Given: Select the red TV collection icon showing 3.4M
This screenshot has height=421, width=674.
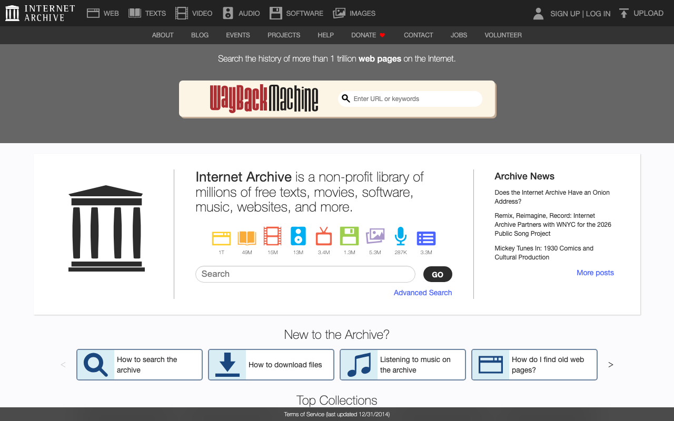Looking at the screenshot, I should (323, 238).
